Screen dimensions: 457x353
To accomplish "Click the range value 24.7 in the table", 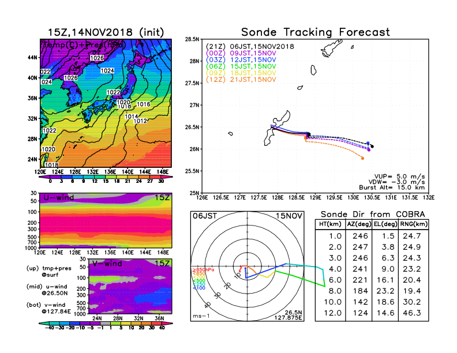I will click(412, 236).
